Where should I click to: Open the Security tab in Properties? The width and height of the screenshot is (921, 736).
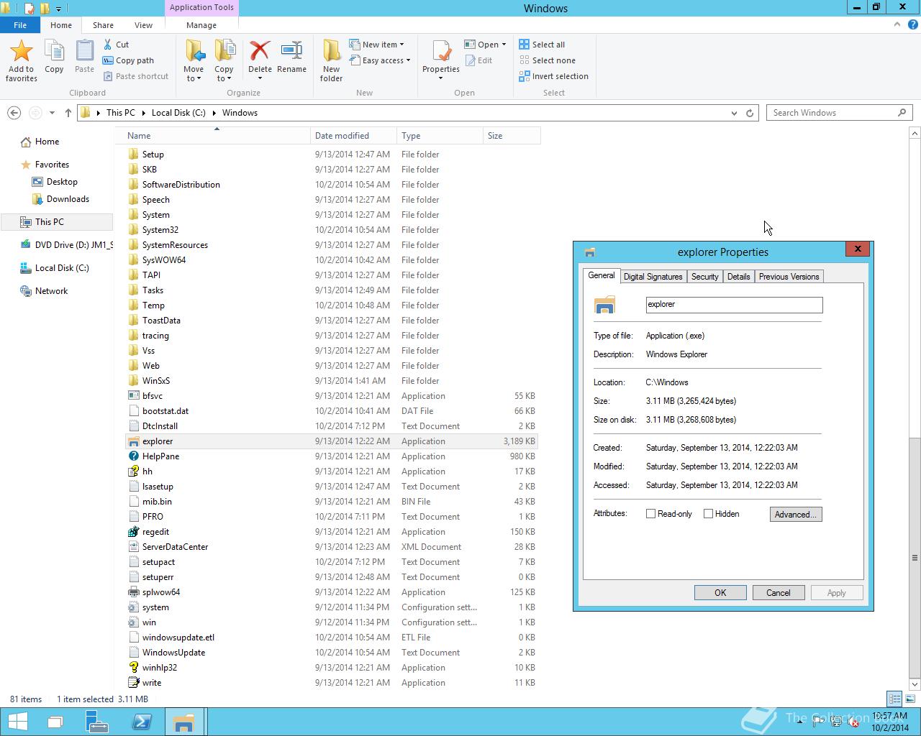[704, 277]
